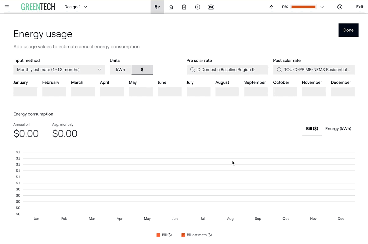Open the hamburger navigation menu
The height and width of the screenshot is (244, 368).
(x=7, y=7)
